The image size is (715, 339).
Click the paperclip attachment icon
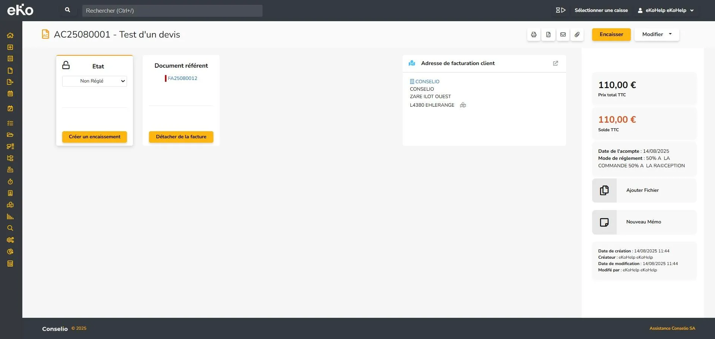pos(577,35)
